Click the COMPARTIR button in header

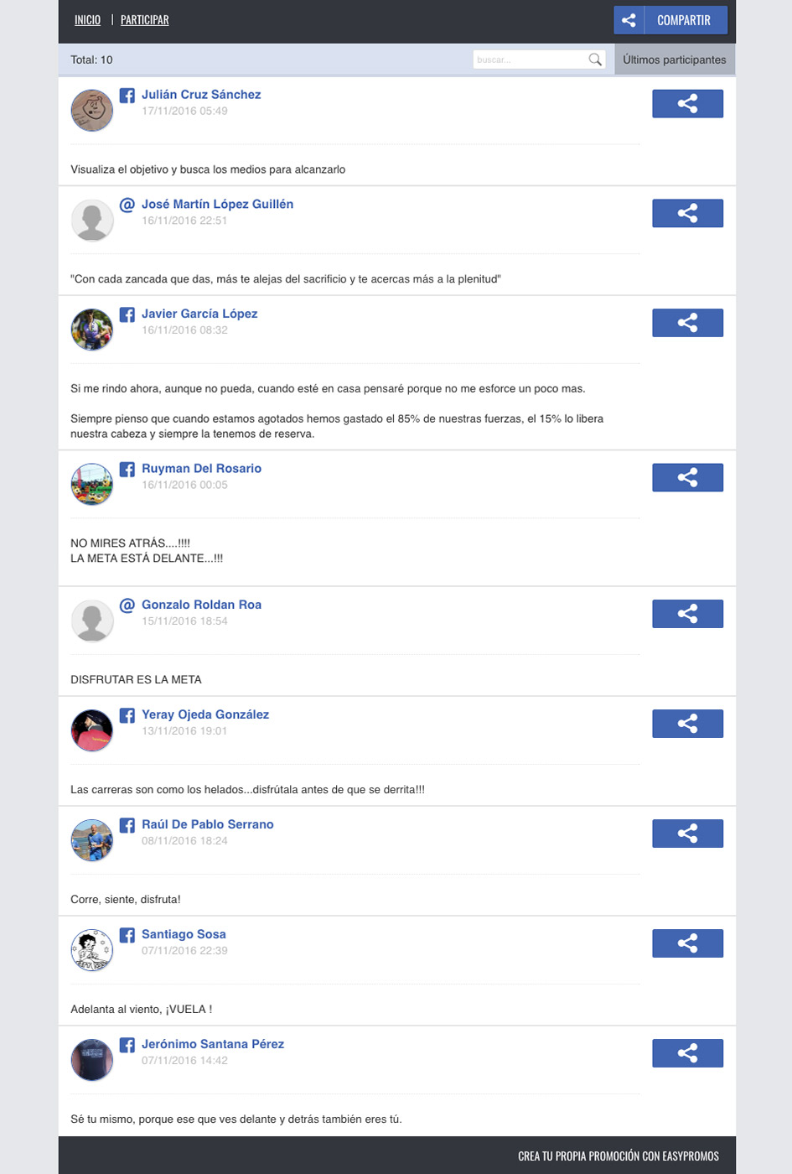click(x=670, y=20)
